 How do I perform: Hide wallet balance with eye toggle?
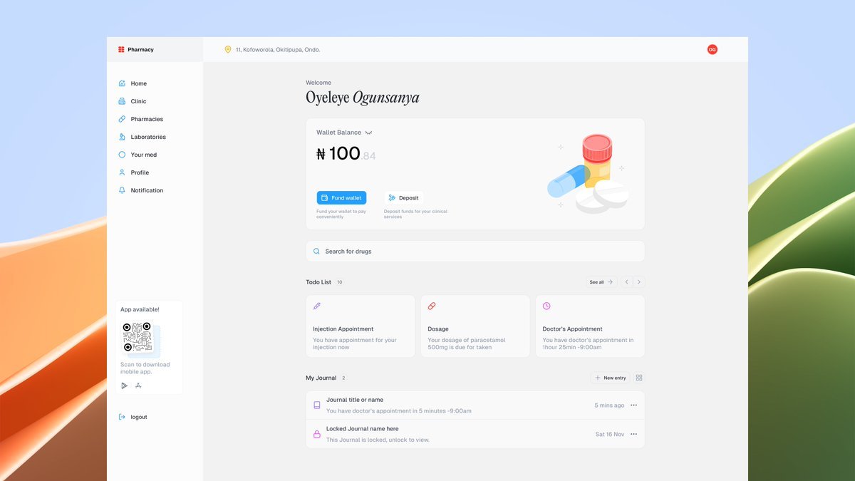point(368,133)
